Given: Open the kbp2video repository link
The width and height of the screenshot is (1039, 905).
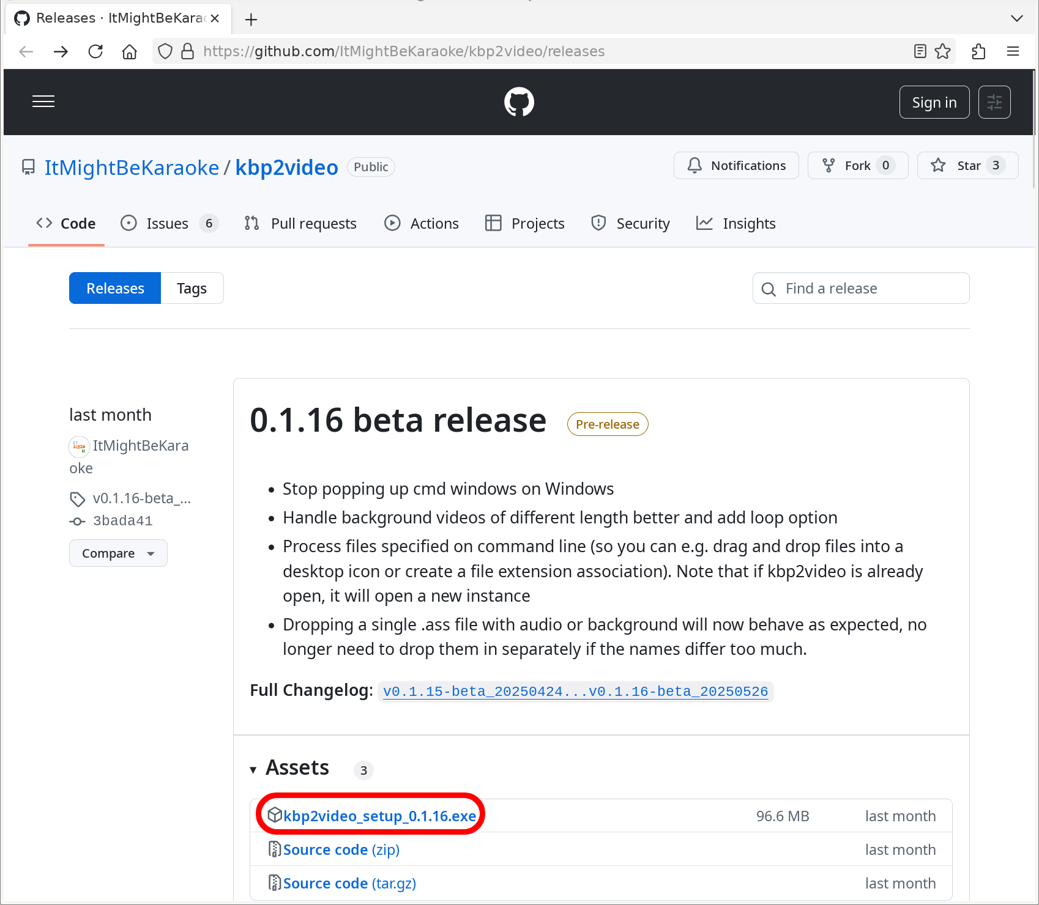Looking at the screenshot, I should (x=286, y=168).
